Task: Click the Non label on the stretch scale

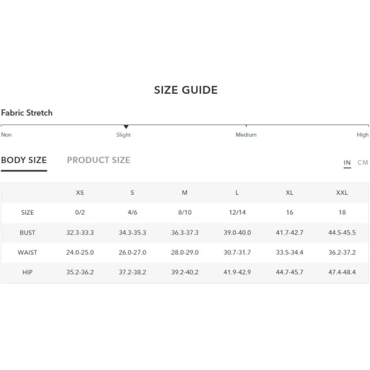Action: 6,134
